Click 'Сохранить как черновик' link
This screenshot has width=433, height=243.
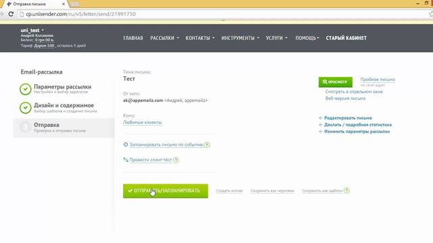pyautogui.click(x=272, y=190)
